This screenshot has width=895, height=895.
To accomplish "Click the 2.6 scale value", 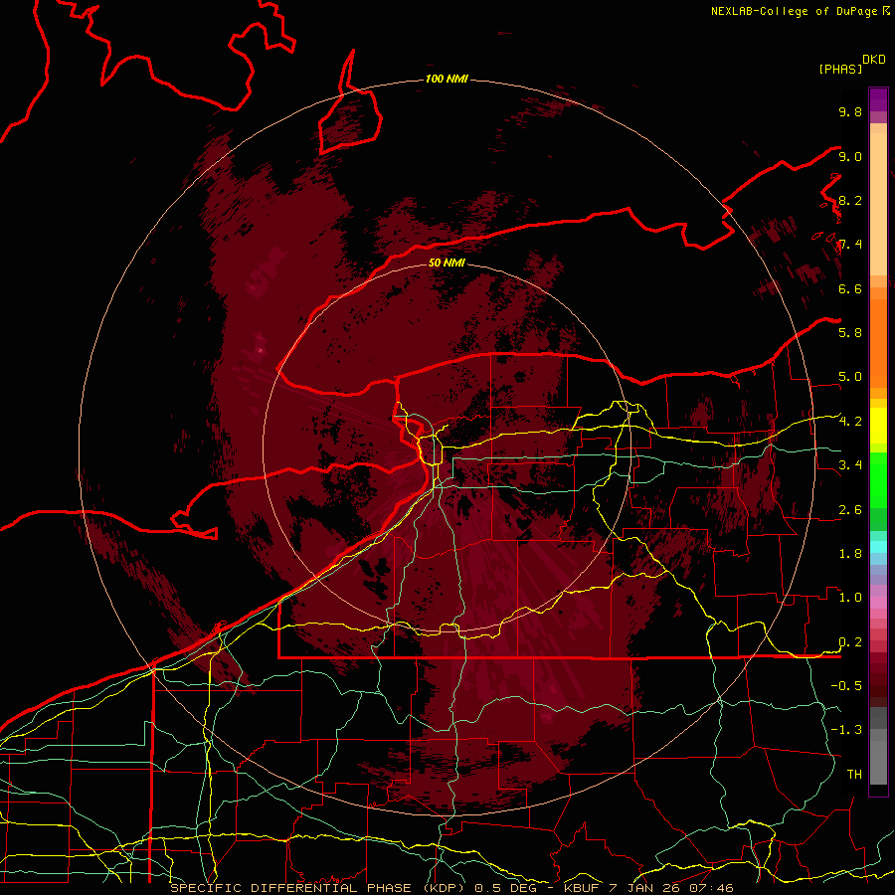I will (x=850, y=510).
